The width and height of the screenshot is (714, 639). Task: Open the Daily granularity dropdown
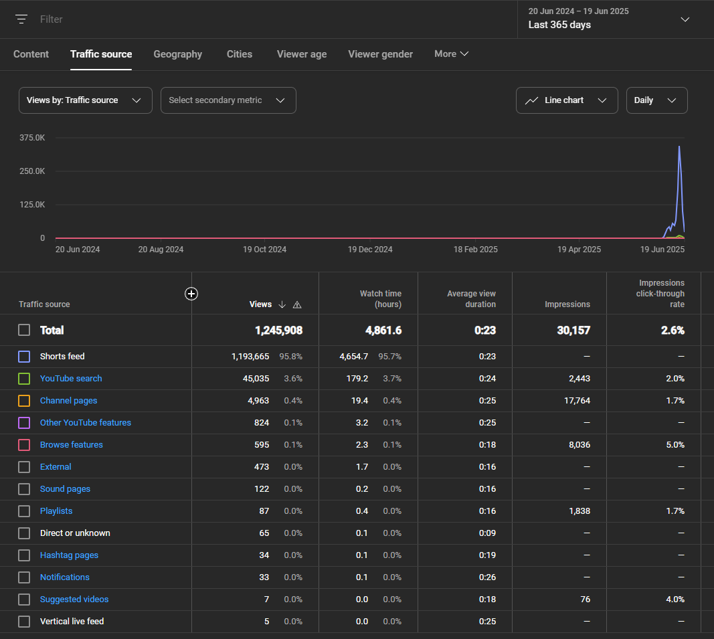(x=656, y=100)
